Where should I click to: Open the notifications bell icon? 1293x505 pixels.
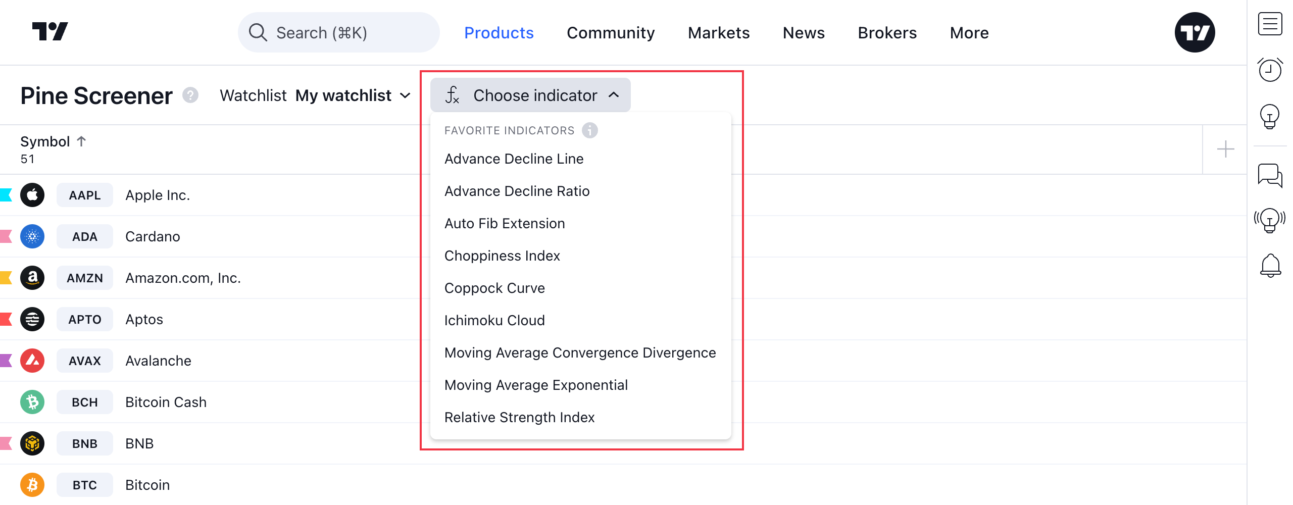[1270, 266]
